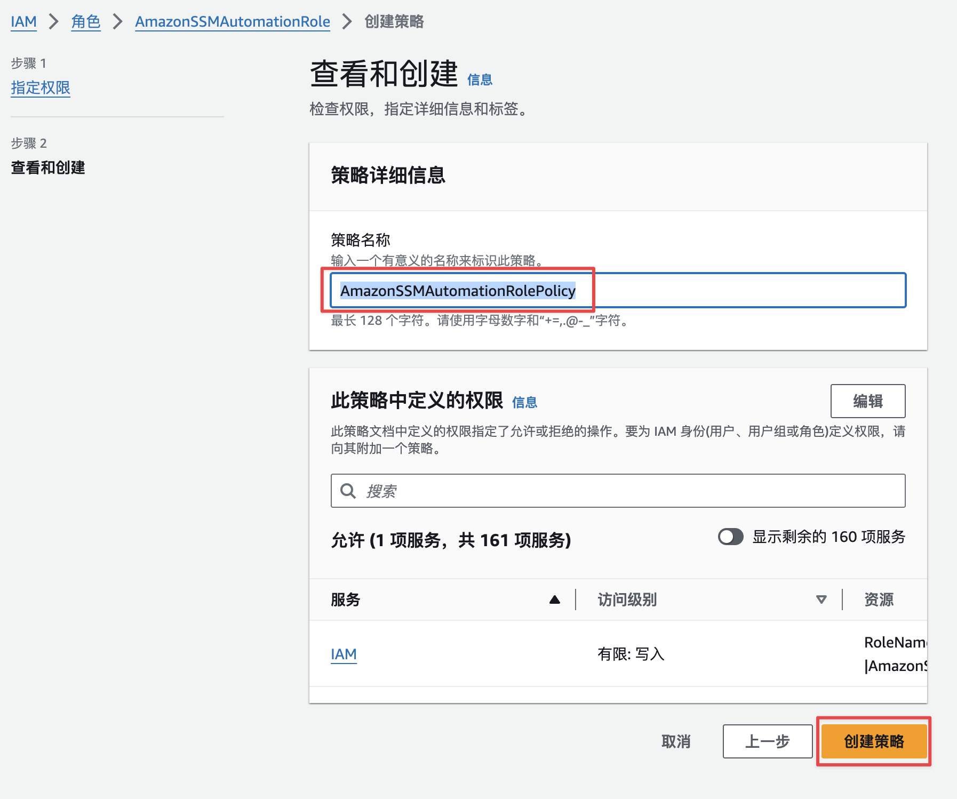Go to the 角色 breadcrumb link
957x799 pixels.
tap(86, 22)
